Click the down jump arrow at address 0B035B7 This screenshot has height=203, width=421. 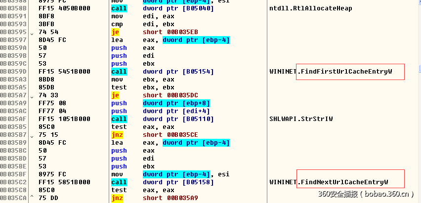pos(32,135)
